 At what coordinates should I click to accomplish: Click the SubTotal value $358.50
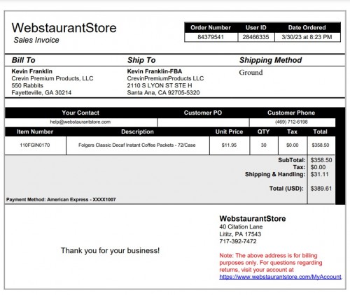click(321, 160)
